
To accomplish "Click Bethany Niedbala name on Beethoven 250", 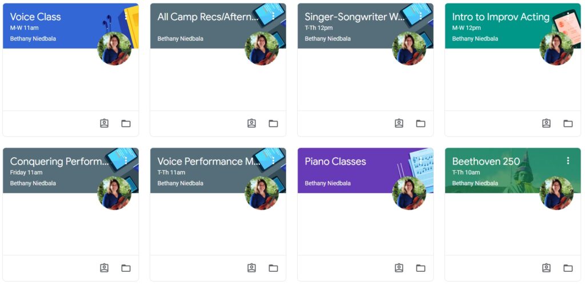I will tap(475, 183).
